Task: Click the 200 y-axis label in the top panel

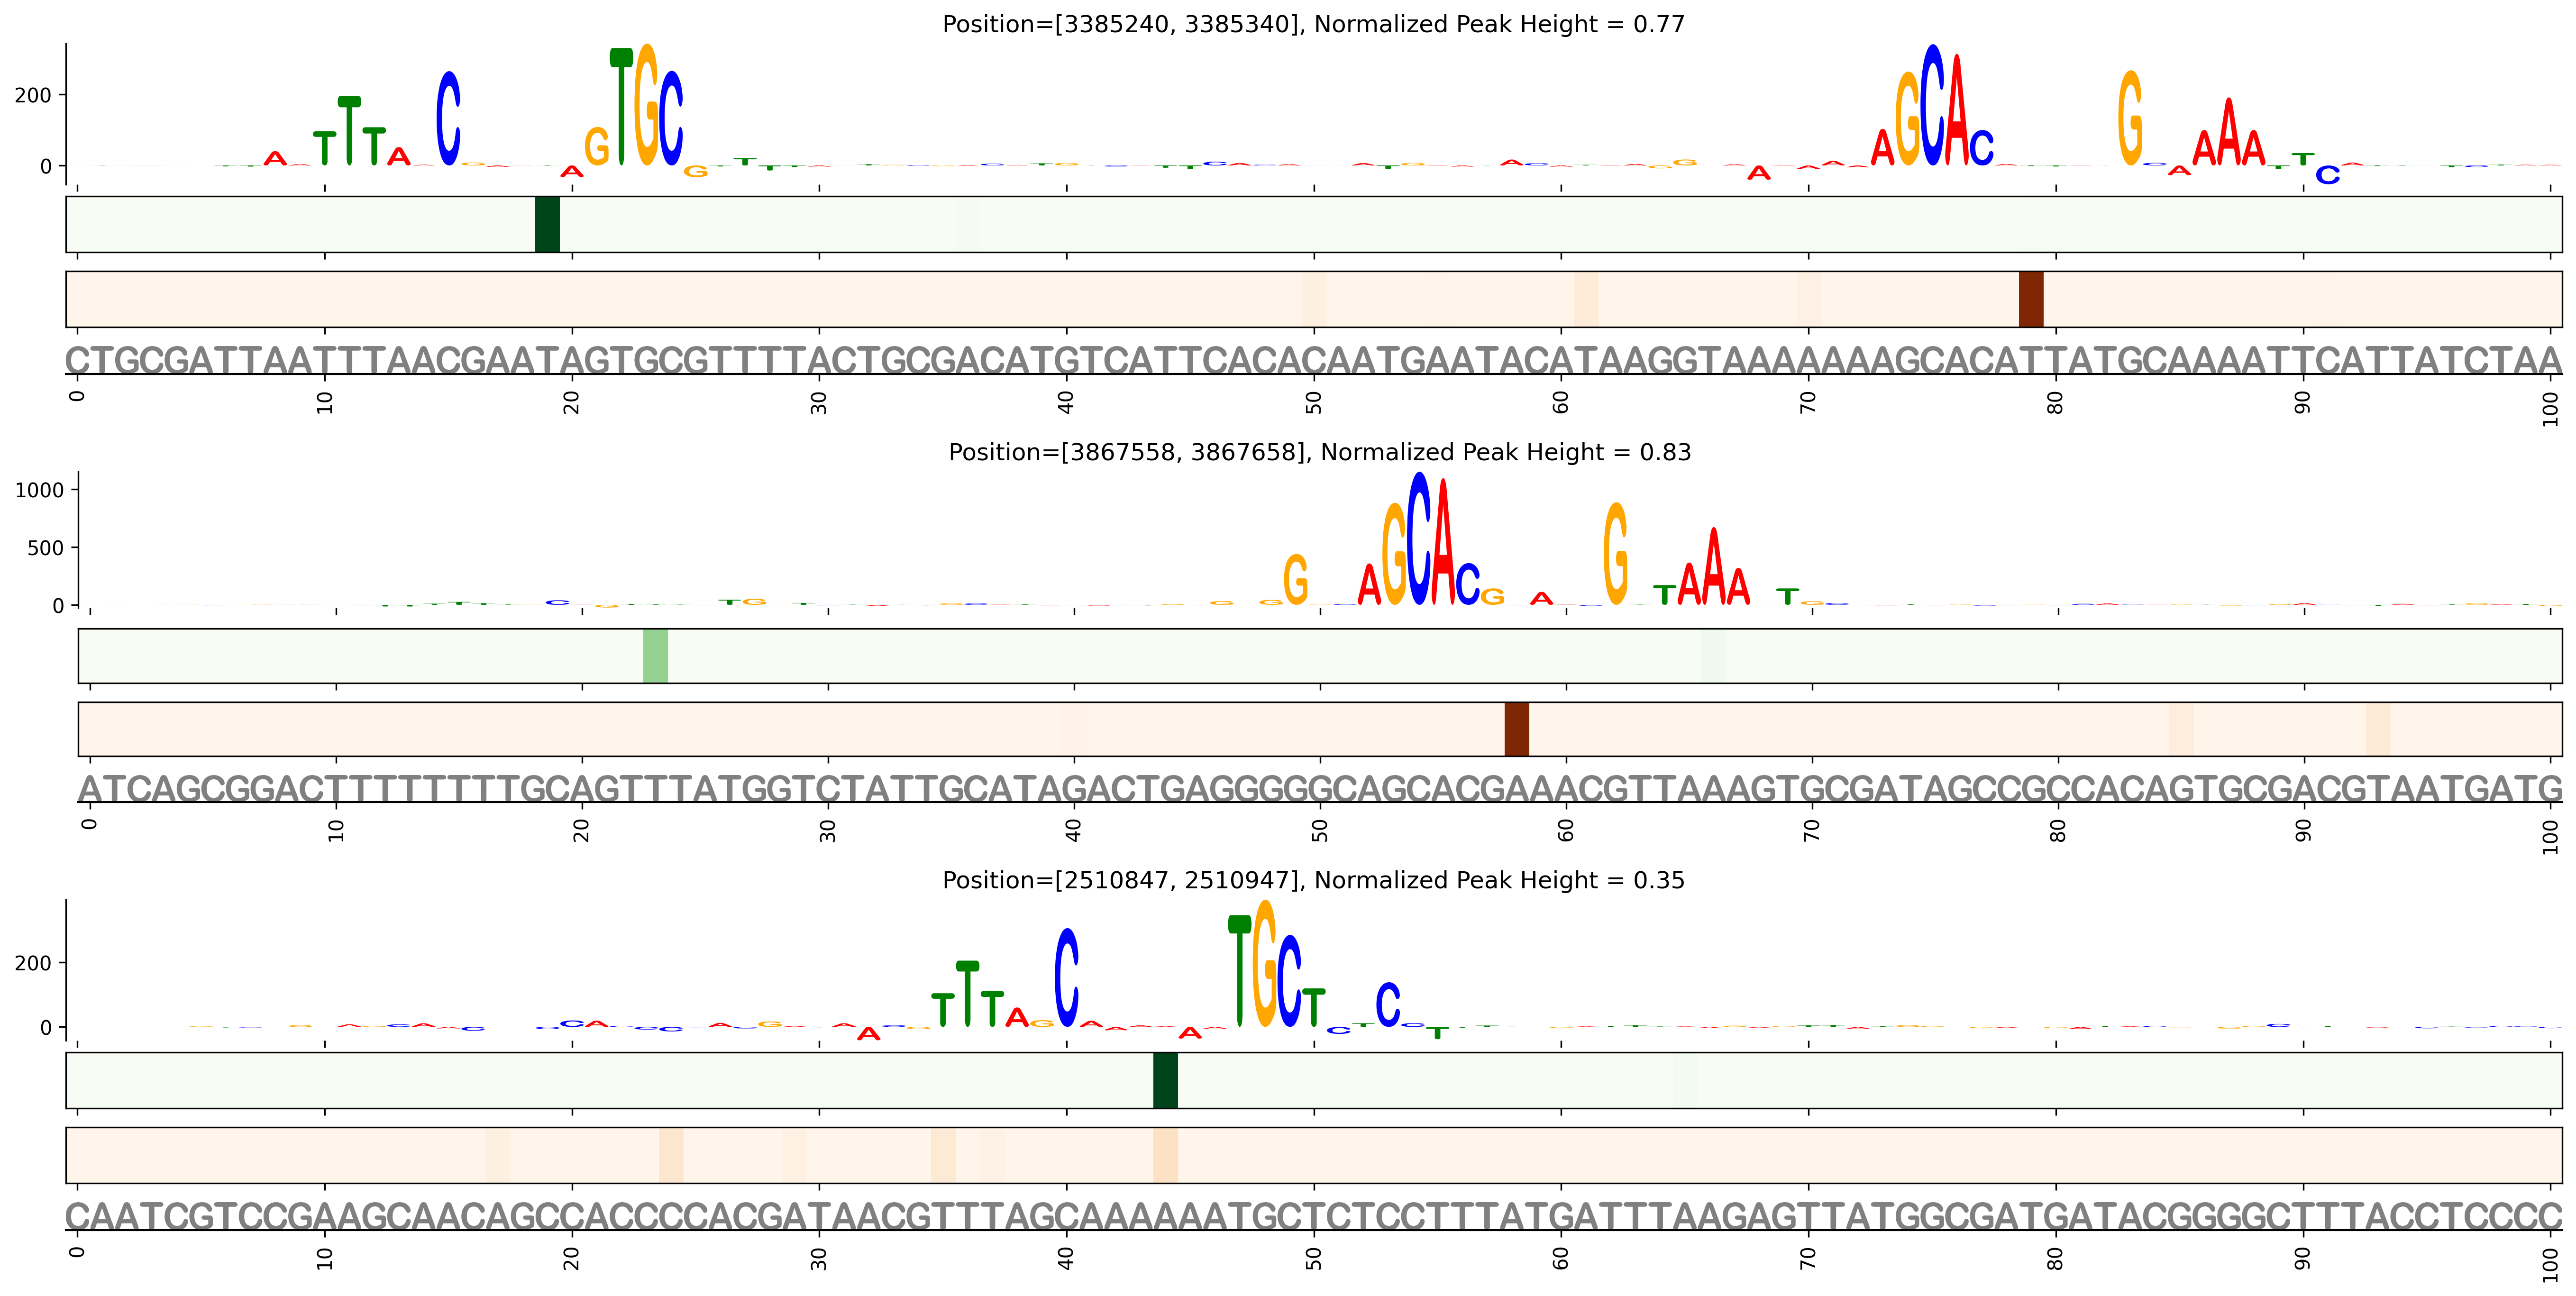Action: pyautogui.click(x=33, y=95)
